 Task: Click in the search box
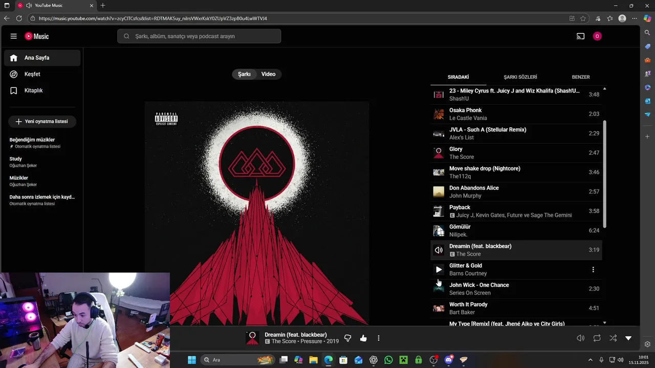tap(199, 36)
